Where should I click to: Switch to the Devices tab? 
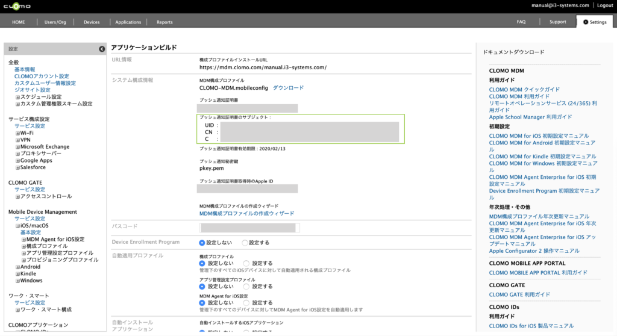[x=92, y=22]
